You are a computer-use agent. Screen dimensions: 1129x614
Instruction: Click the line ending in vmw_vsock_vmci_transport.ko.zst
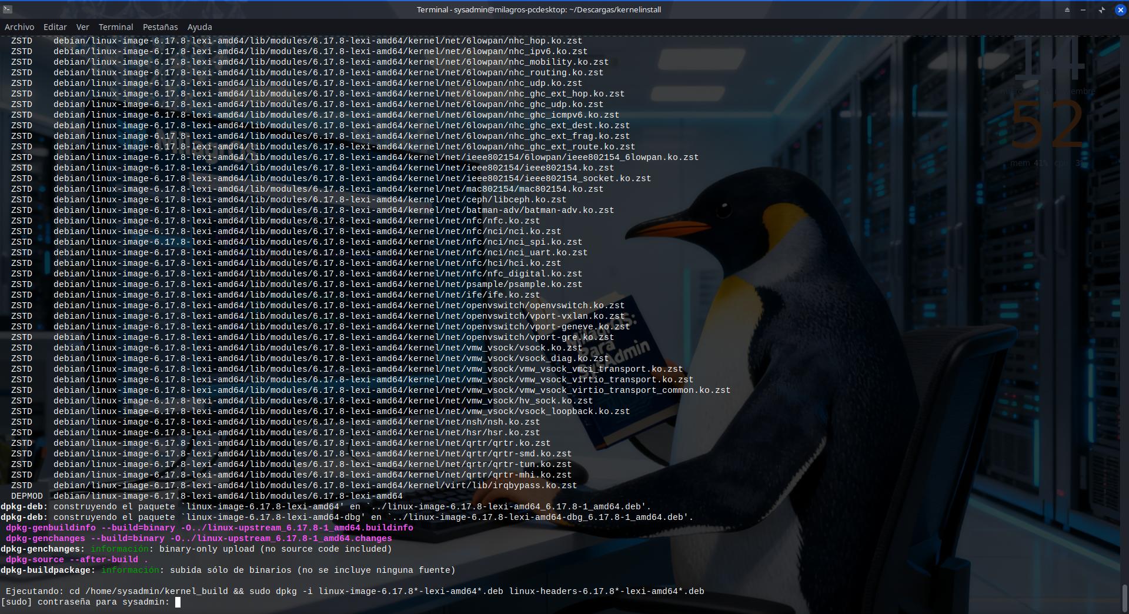point(347,369)
